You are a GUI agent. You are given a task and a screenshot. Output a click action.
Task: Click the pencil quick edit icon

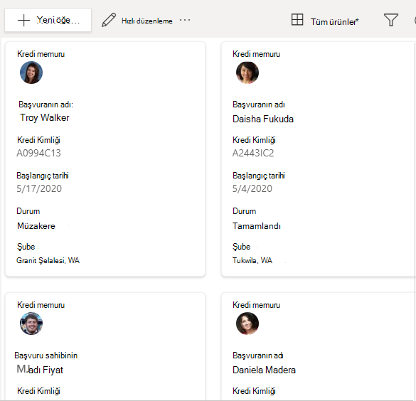(109, 20)
